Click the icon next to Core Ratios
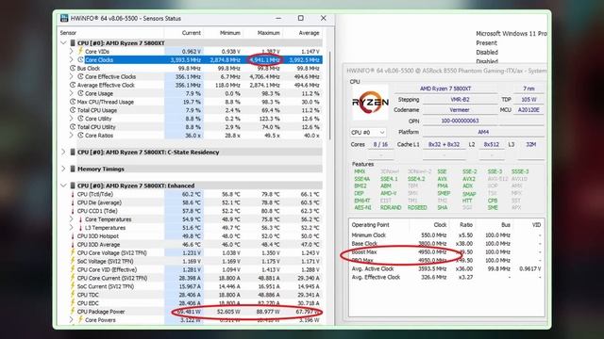604x339 pixels. (80, 136)
